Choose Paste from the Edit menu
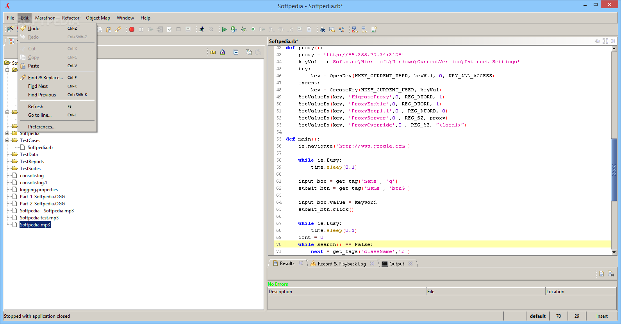 pyautogui.click(x=57, y=66)
